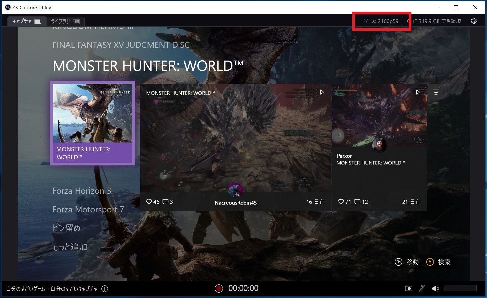Image resolution: width=487 pixels, height=298 pixels.
Task: Open the Parxor clip thumbnail
Action: pos(379,115)
